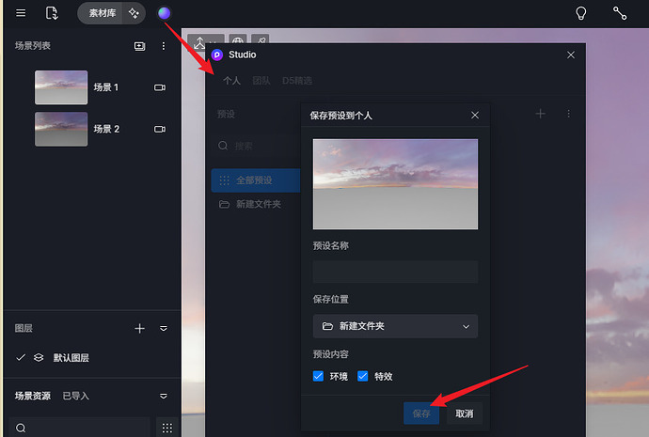
Task: Click the camera icon for 场景 1
Action: coord(160,87)
